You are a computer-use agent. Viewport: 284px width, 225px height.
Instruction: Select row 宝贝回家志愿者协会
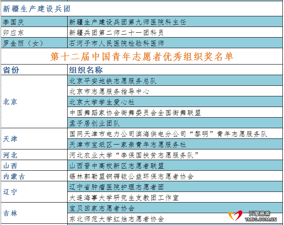[175, 208]
